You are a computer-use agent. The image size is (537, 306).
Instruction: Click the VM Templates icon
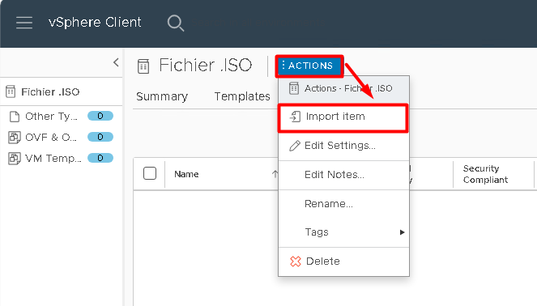pos(15,159)
